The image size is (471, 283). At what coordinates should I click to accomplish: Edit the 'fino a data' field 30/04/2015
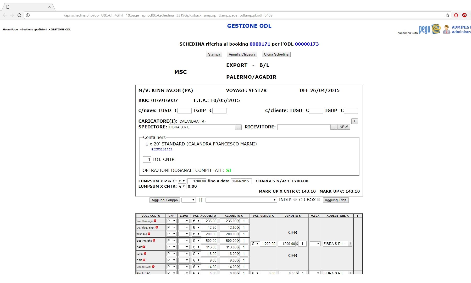pos(241,181)
